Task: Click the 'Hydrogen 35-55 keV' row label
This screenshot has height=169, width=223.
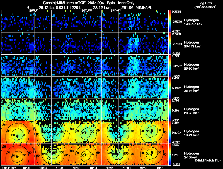Action: coord(192,89)
